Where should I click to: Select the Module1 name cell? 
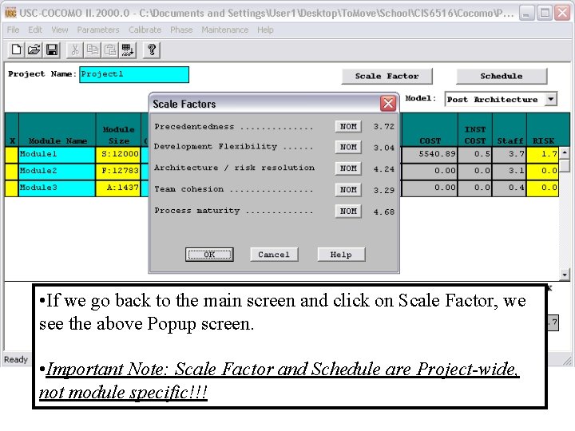pyautogui.click(x=57, y=154)
